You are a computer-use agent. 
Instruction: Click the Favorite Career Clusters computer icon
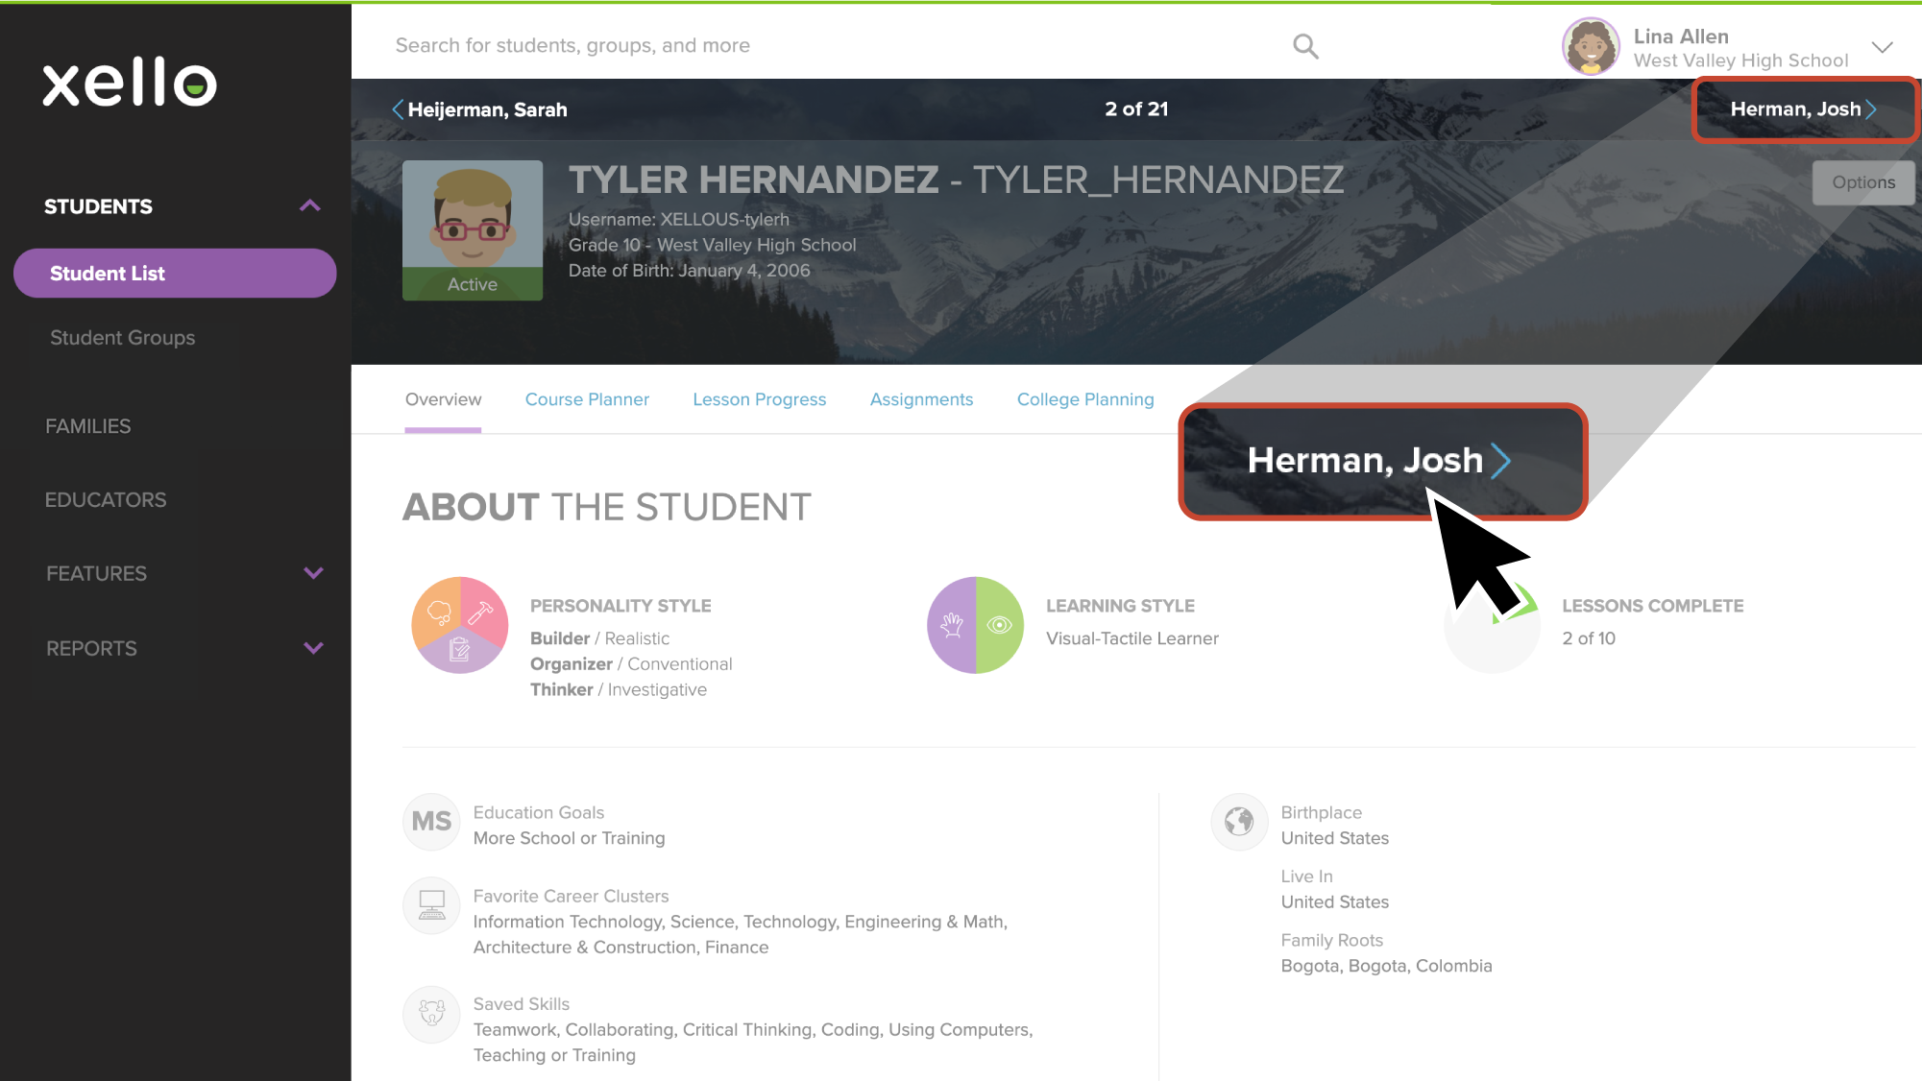[x=431, y=905]
